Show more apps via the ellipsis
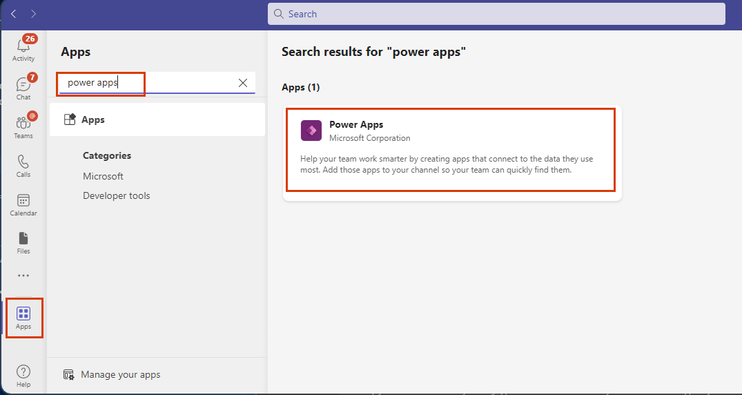The width and height of the screenshot is (742, 395). tap(23, 275)
